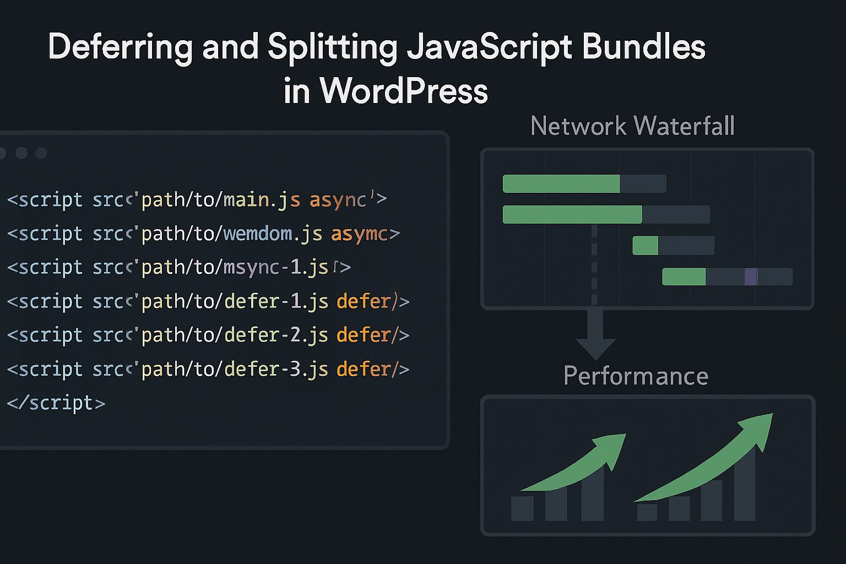The image size is (846, 564).
Task: Click the short green bar in third waterfall row
Action: 645,245
